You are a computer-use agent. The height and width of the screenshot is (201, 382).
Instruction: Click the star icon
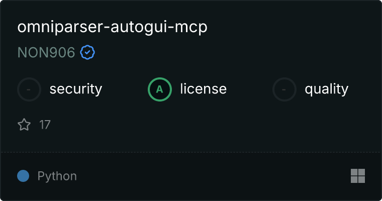(24, 125)
